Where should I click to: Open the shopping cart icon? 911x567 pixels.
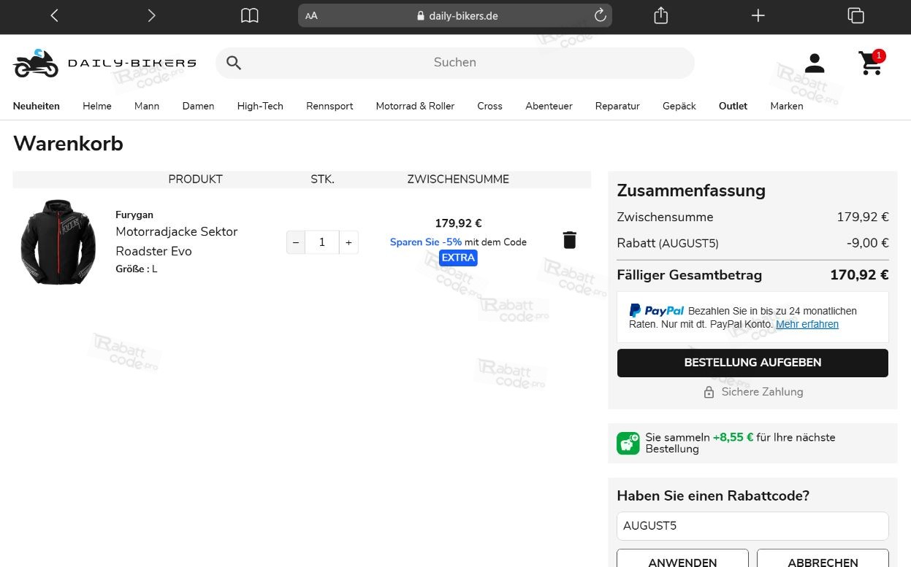coord(871,63)
